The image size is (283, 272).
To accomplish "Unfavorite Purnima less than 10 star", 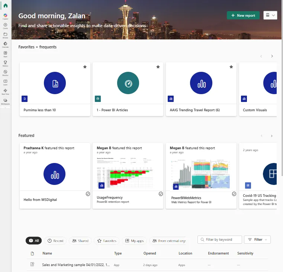I will [x=85, y=67].
